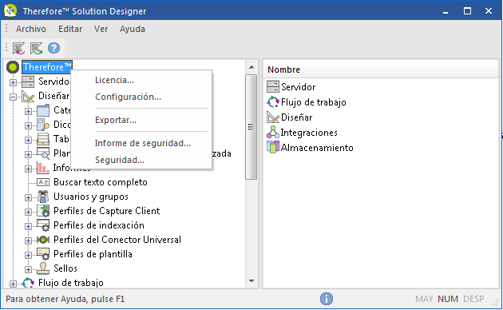Click the search template magnifier icon in tree
Screen dimensions: 503x310
point(43,153)
